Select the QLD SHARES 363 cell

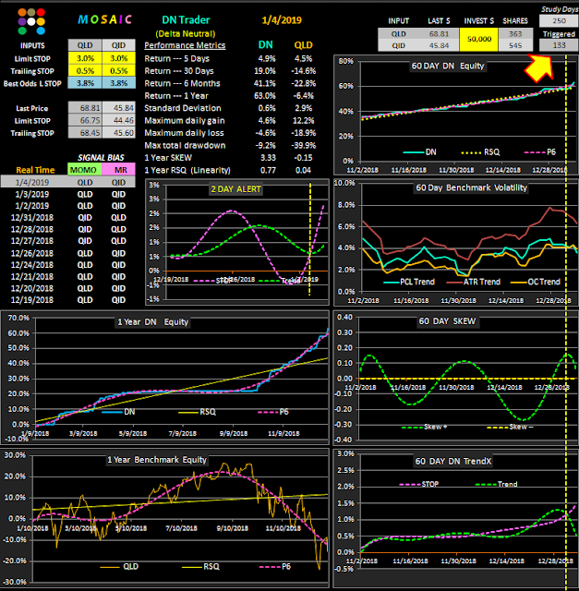[x=515, y=34]
